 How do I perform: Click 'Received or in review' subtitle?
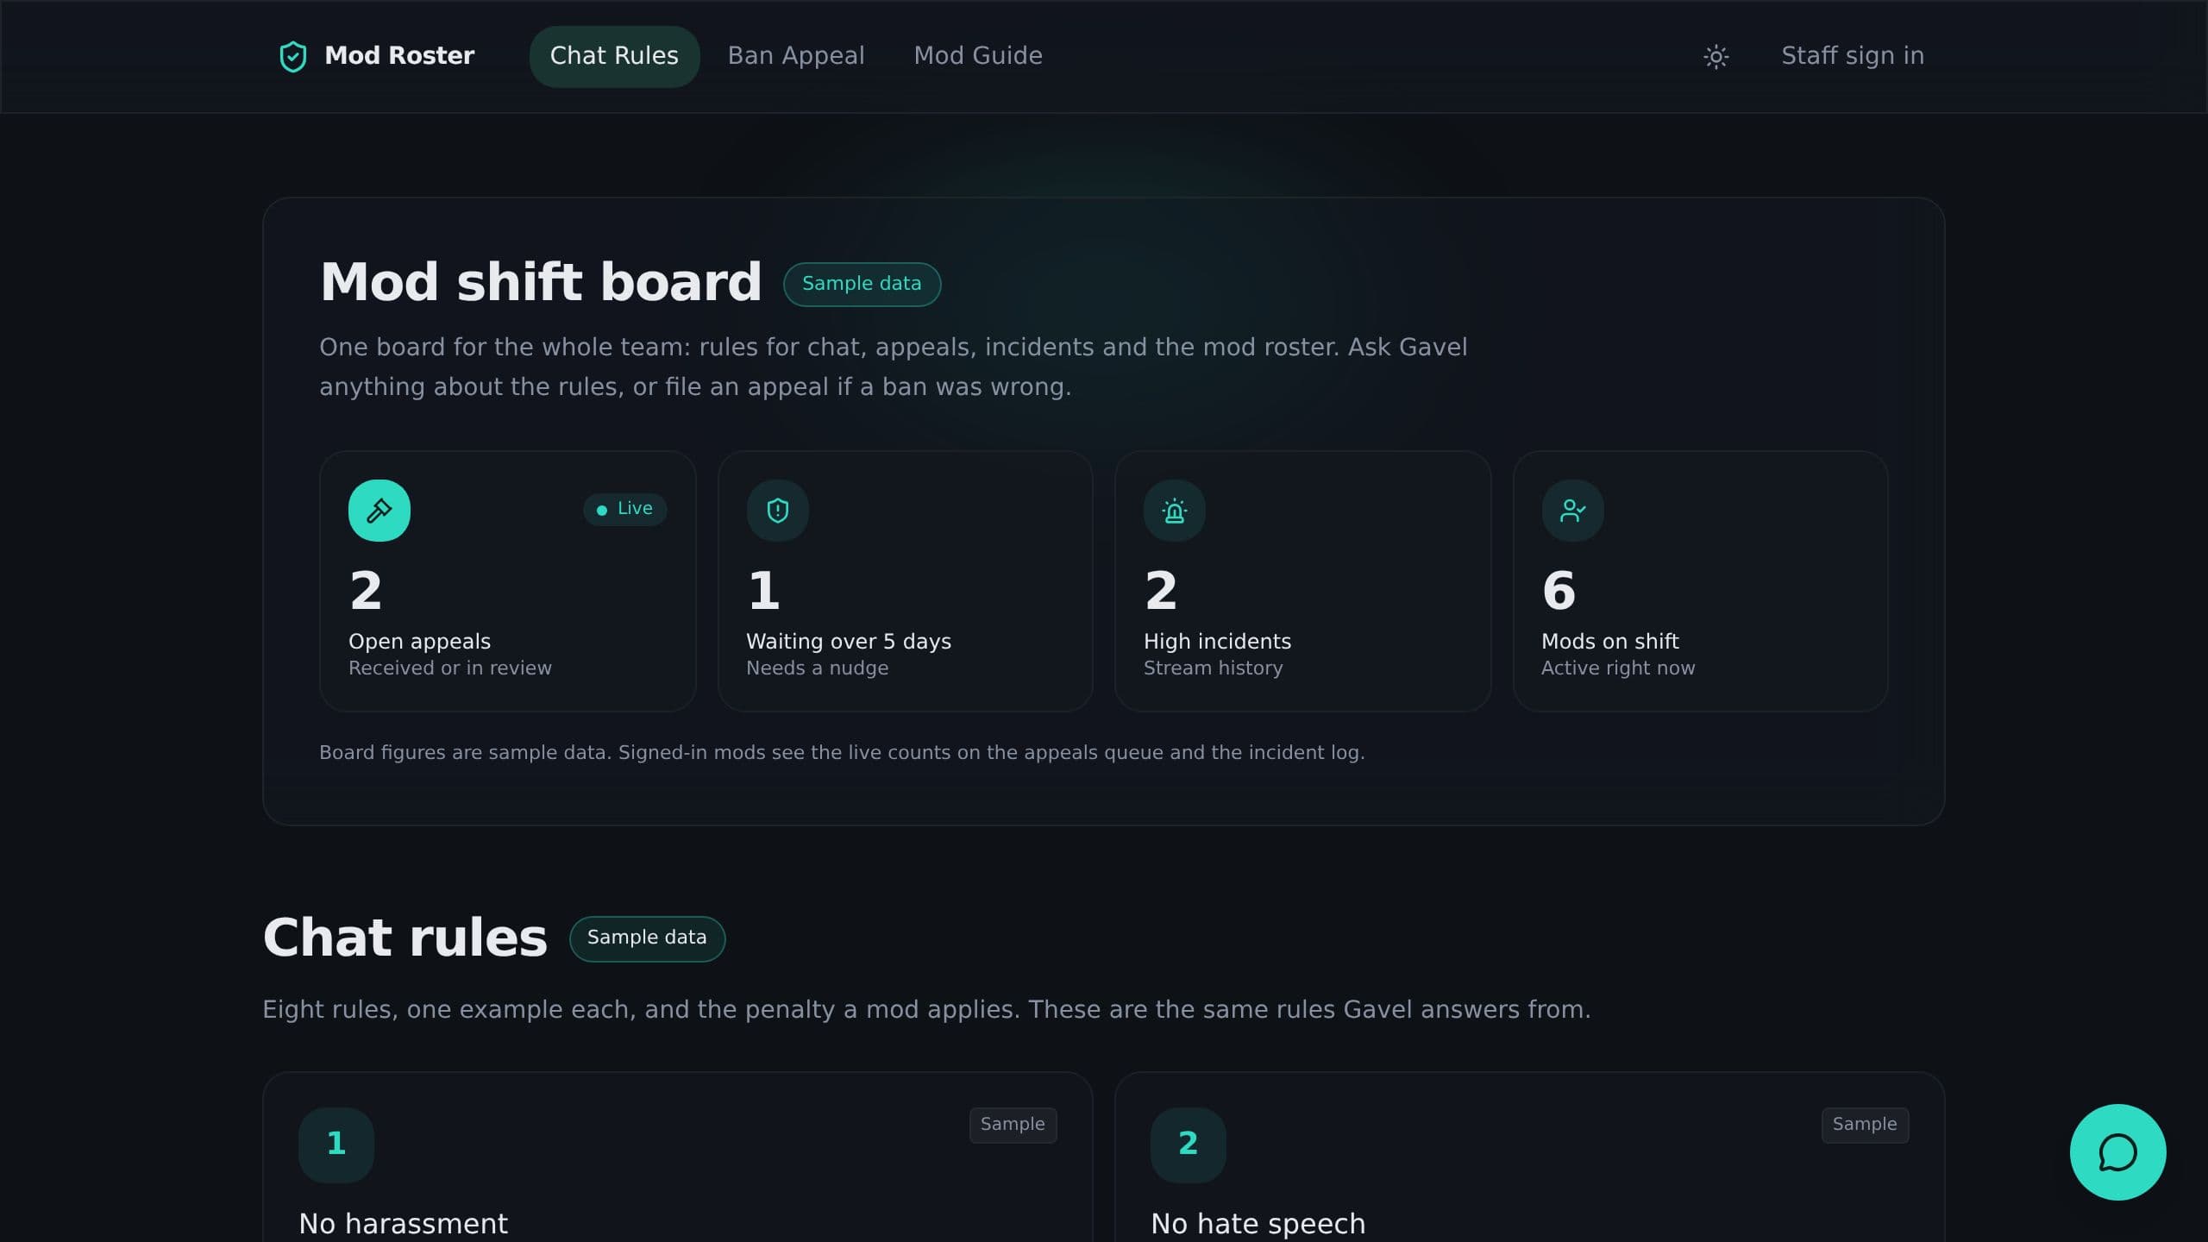(x=449, y=668)
